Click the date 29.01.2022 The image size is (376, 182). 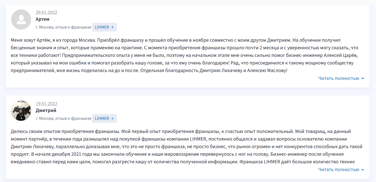(x=46, y=13)
